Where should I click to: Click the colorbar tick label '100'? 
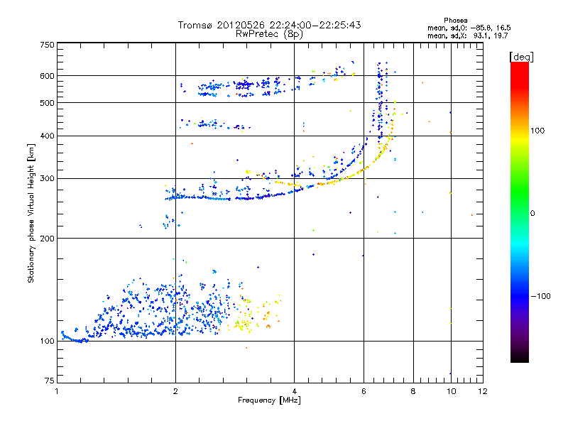537,131
